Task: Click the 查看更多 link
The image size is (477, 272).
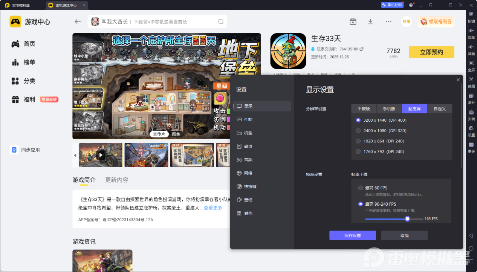Action: [213, 208]
